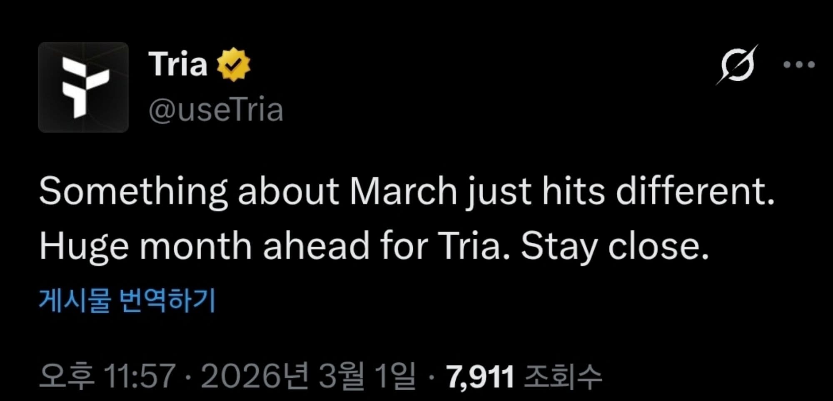This screenshot has height=401, width=833.
Task: Open the @useTria handle link
Action: 216,110
